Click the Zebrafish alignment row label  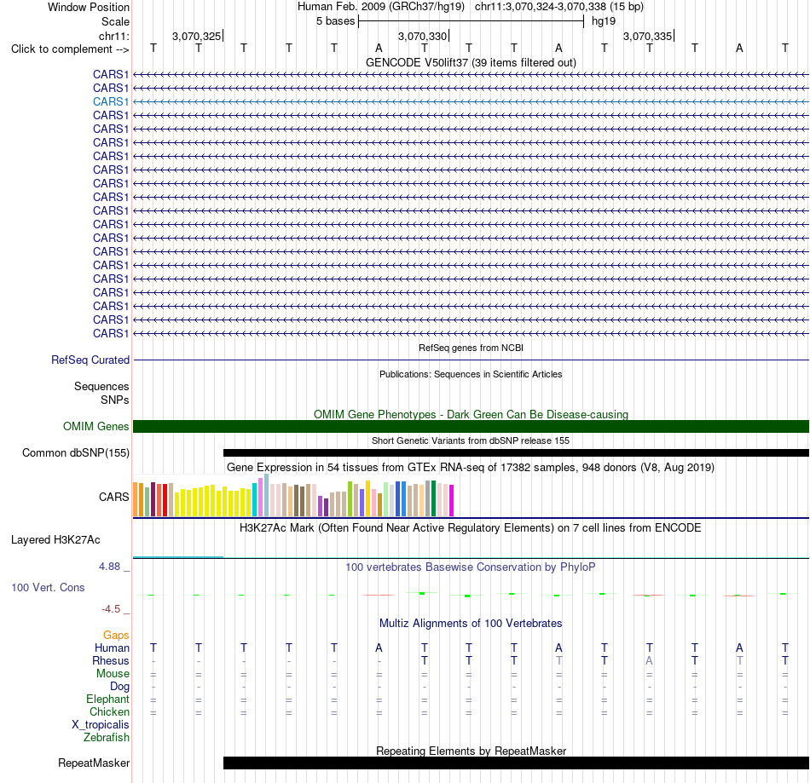(x=107, y=737)
